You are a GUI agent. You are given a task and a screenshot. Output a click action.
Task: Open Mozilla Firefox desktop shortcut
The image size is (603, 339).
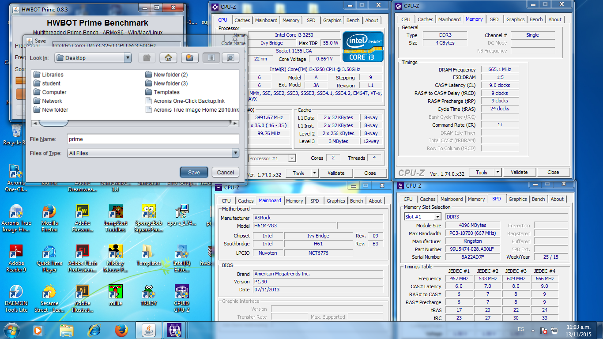point(49,219)
